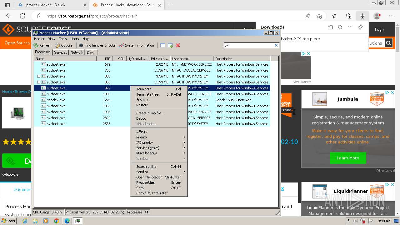Collapse the svchost.exe PID 856 tree node
This screenshot has width=400, height=225.
[38, 82]
